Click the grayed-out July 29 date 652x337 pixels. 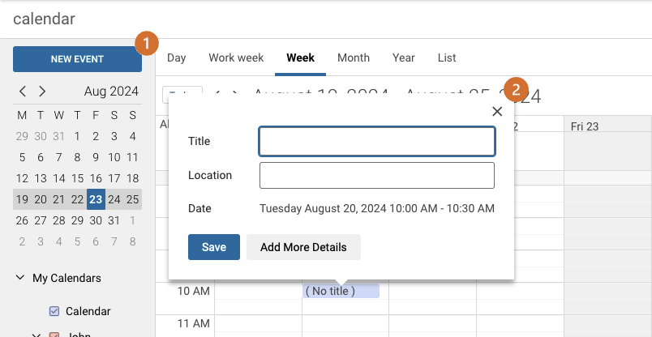(x=22, y=136)
